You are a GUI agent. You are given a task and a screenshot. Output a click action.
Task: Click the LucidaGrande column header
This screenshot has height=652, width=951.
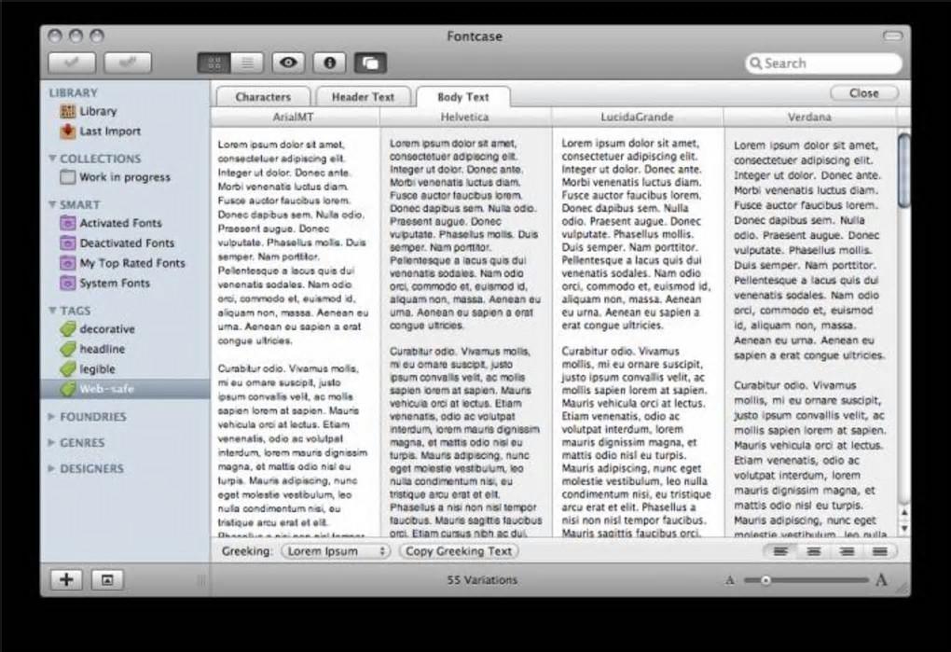pyautogui.click(x=638, y=117)
